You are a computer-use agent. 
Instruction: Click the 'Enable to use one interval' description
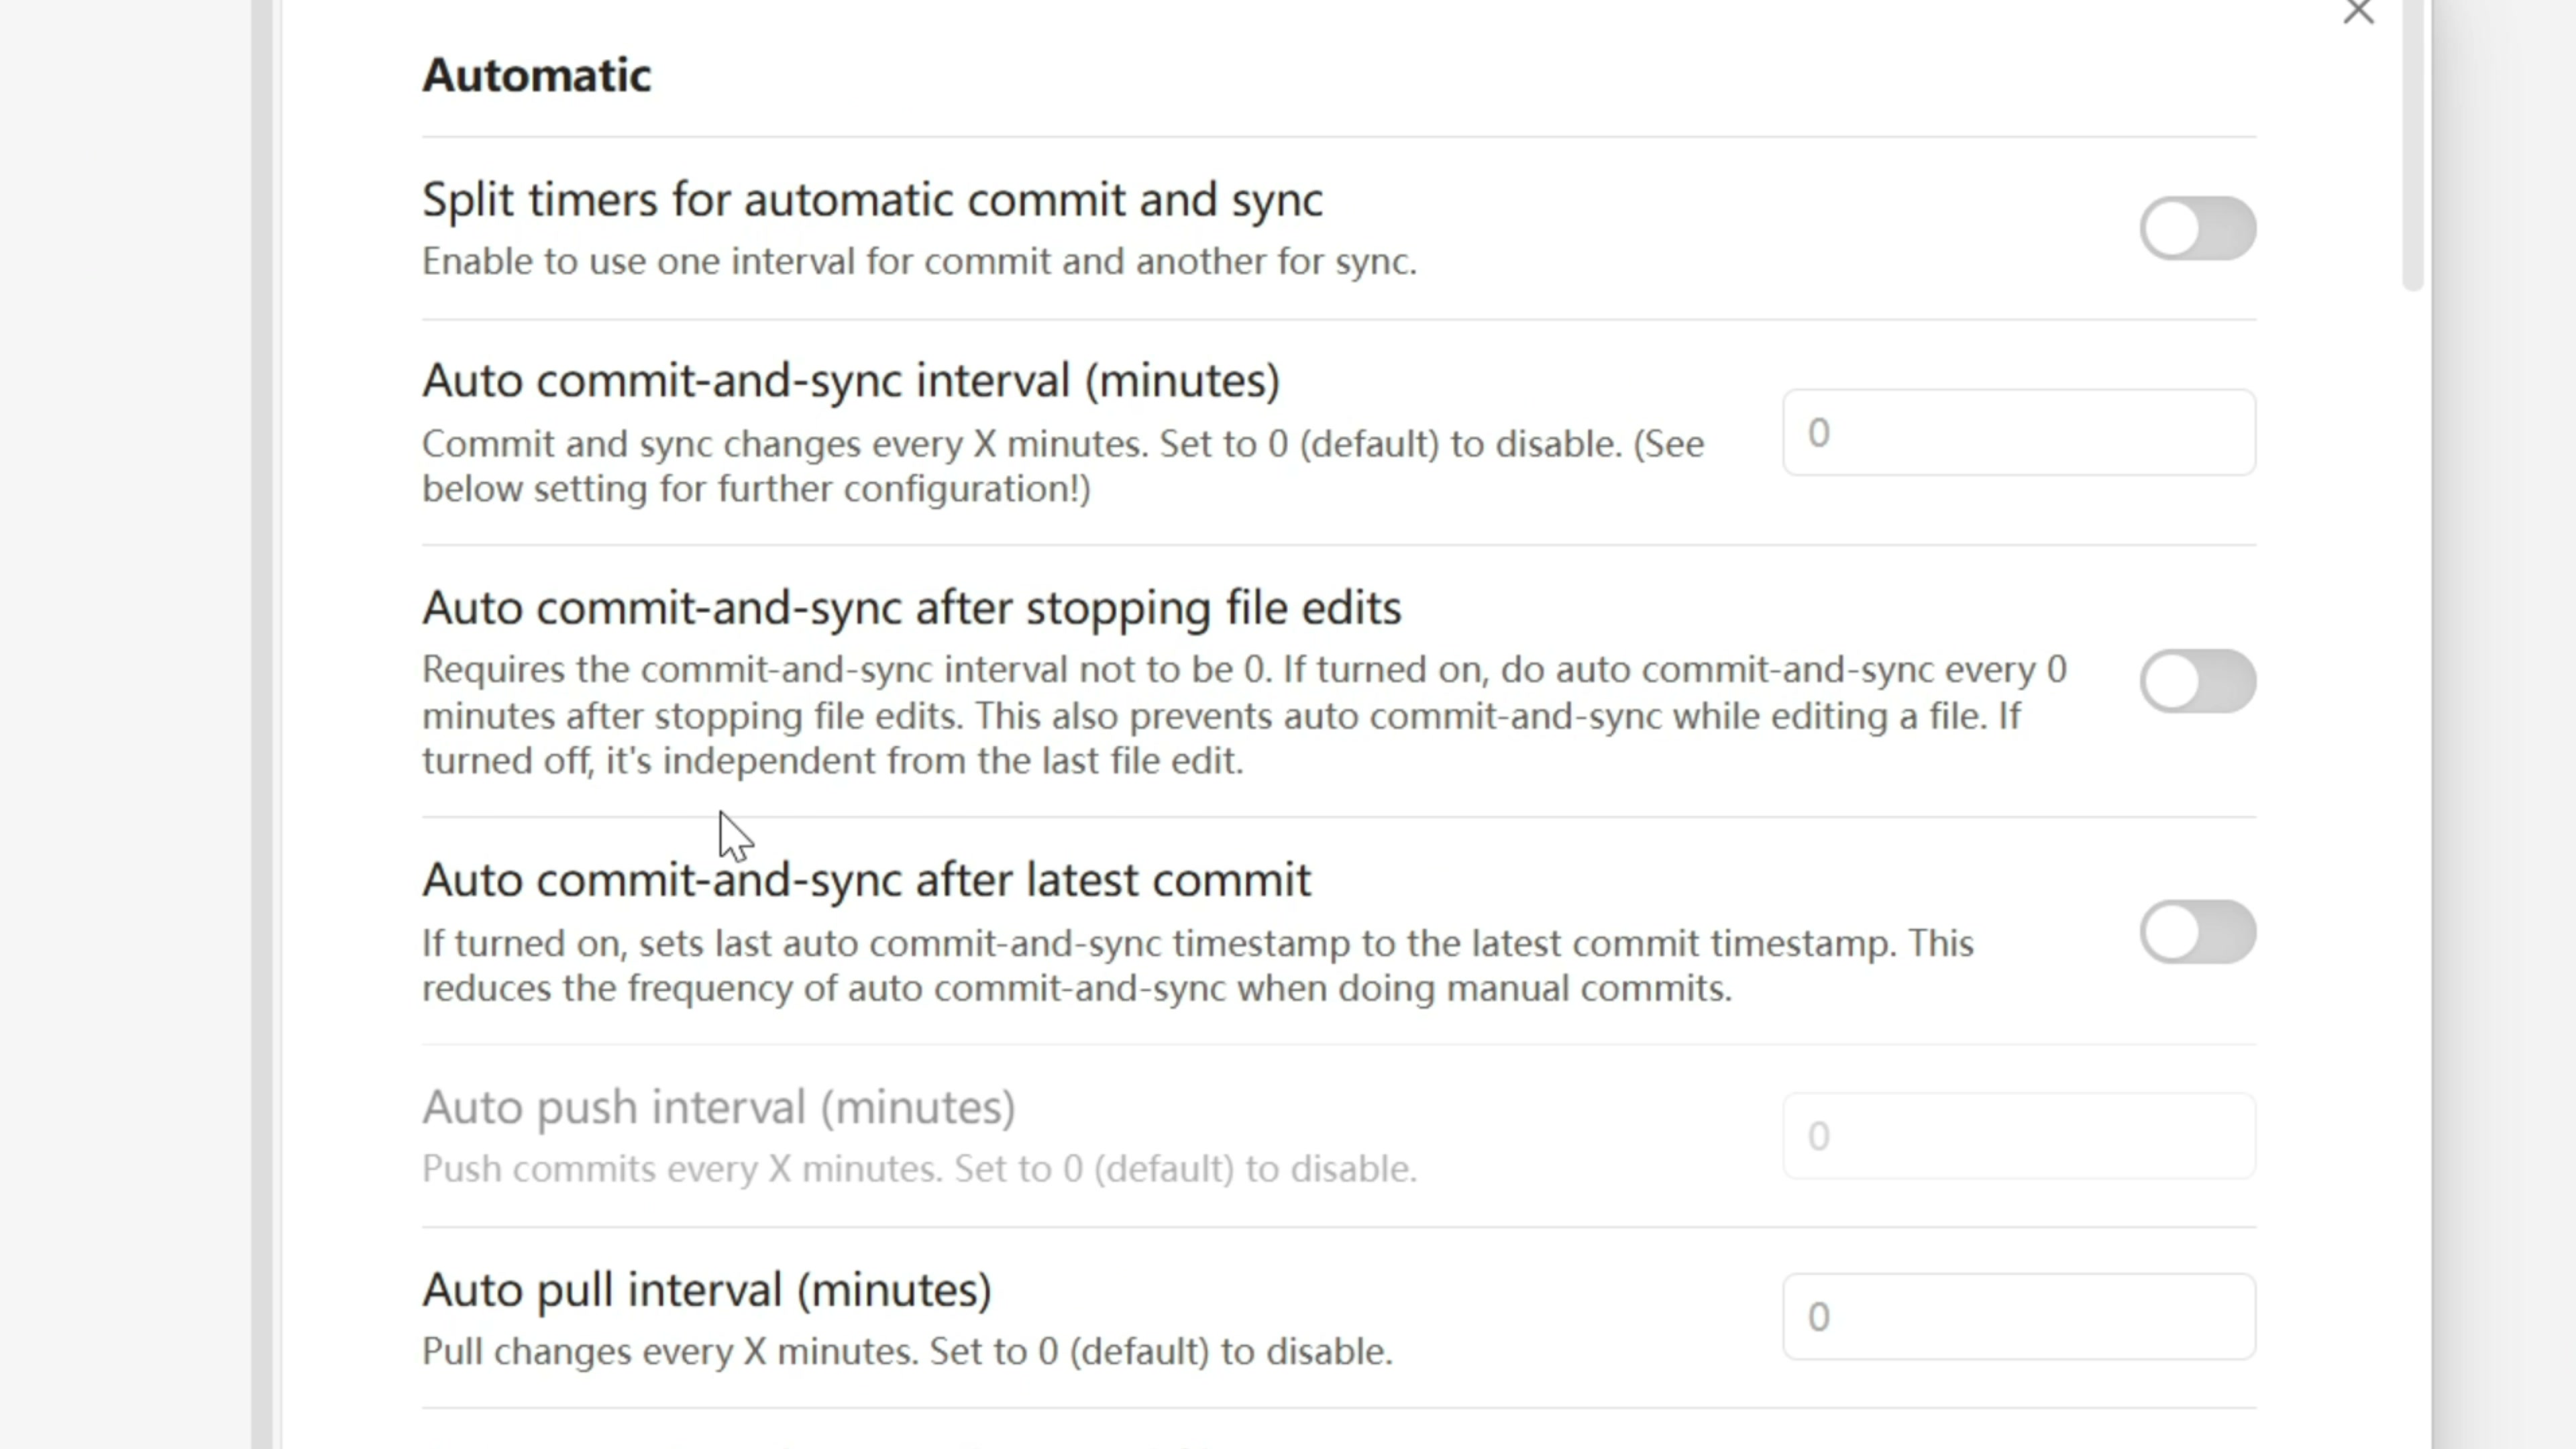(x=919, y=262)
